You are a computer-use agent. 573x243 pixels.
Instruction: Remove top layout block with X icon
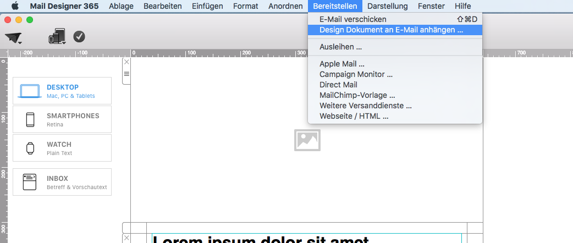[x=126, y=62]
